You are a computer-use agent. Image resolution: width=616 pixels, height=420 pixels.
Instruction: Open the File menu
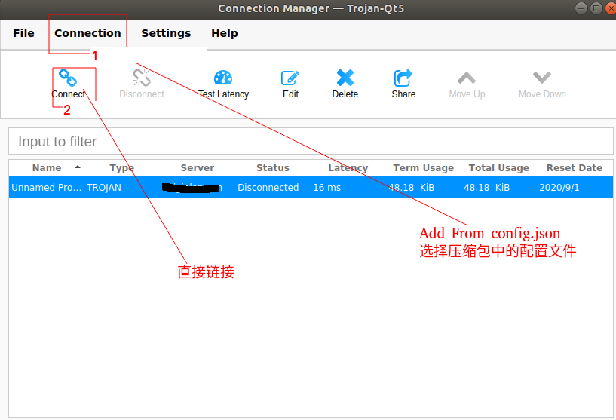(x=23, y=33)
